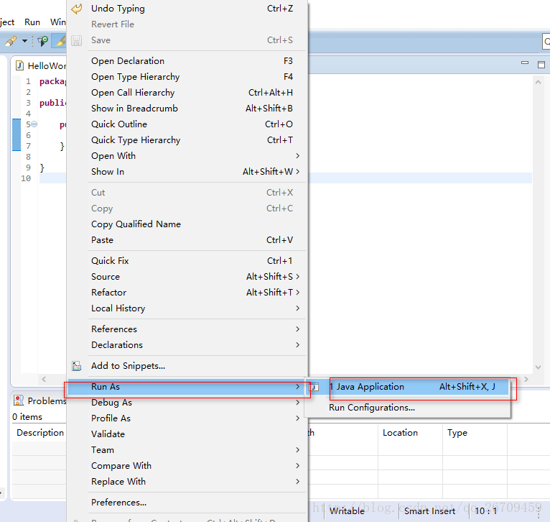Viewport: 550px width, 522px height.
Task: Expand the Show In submenu
Action: click(x=187, y=172)
